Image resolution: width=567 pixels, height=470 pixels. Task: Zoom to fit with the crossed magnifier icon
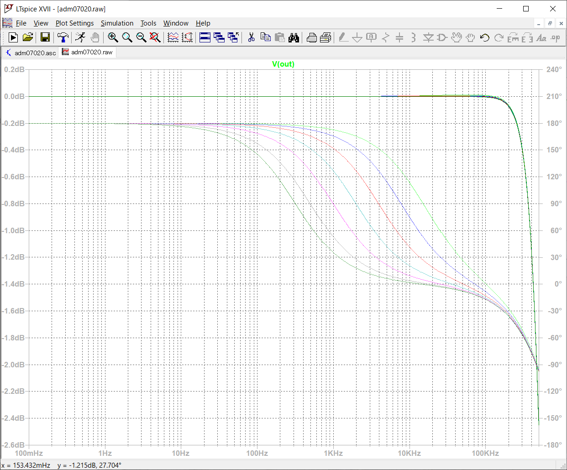coord(155,37)
